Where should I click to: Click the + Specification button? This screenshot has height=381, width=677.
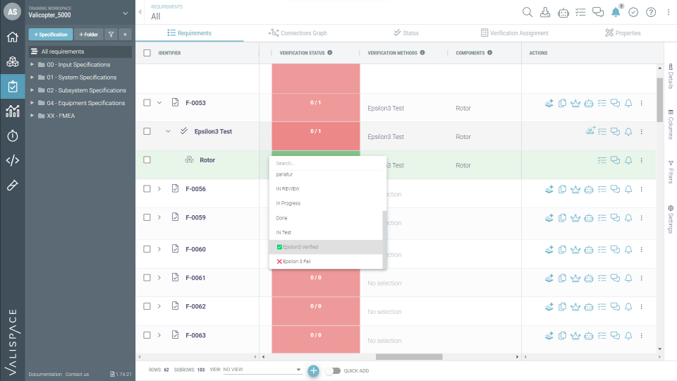tap(51, 35)
